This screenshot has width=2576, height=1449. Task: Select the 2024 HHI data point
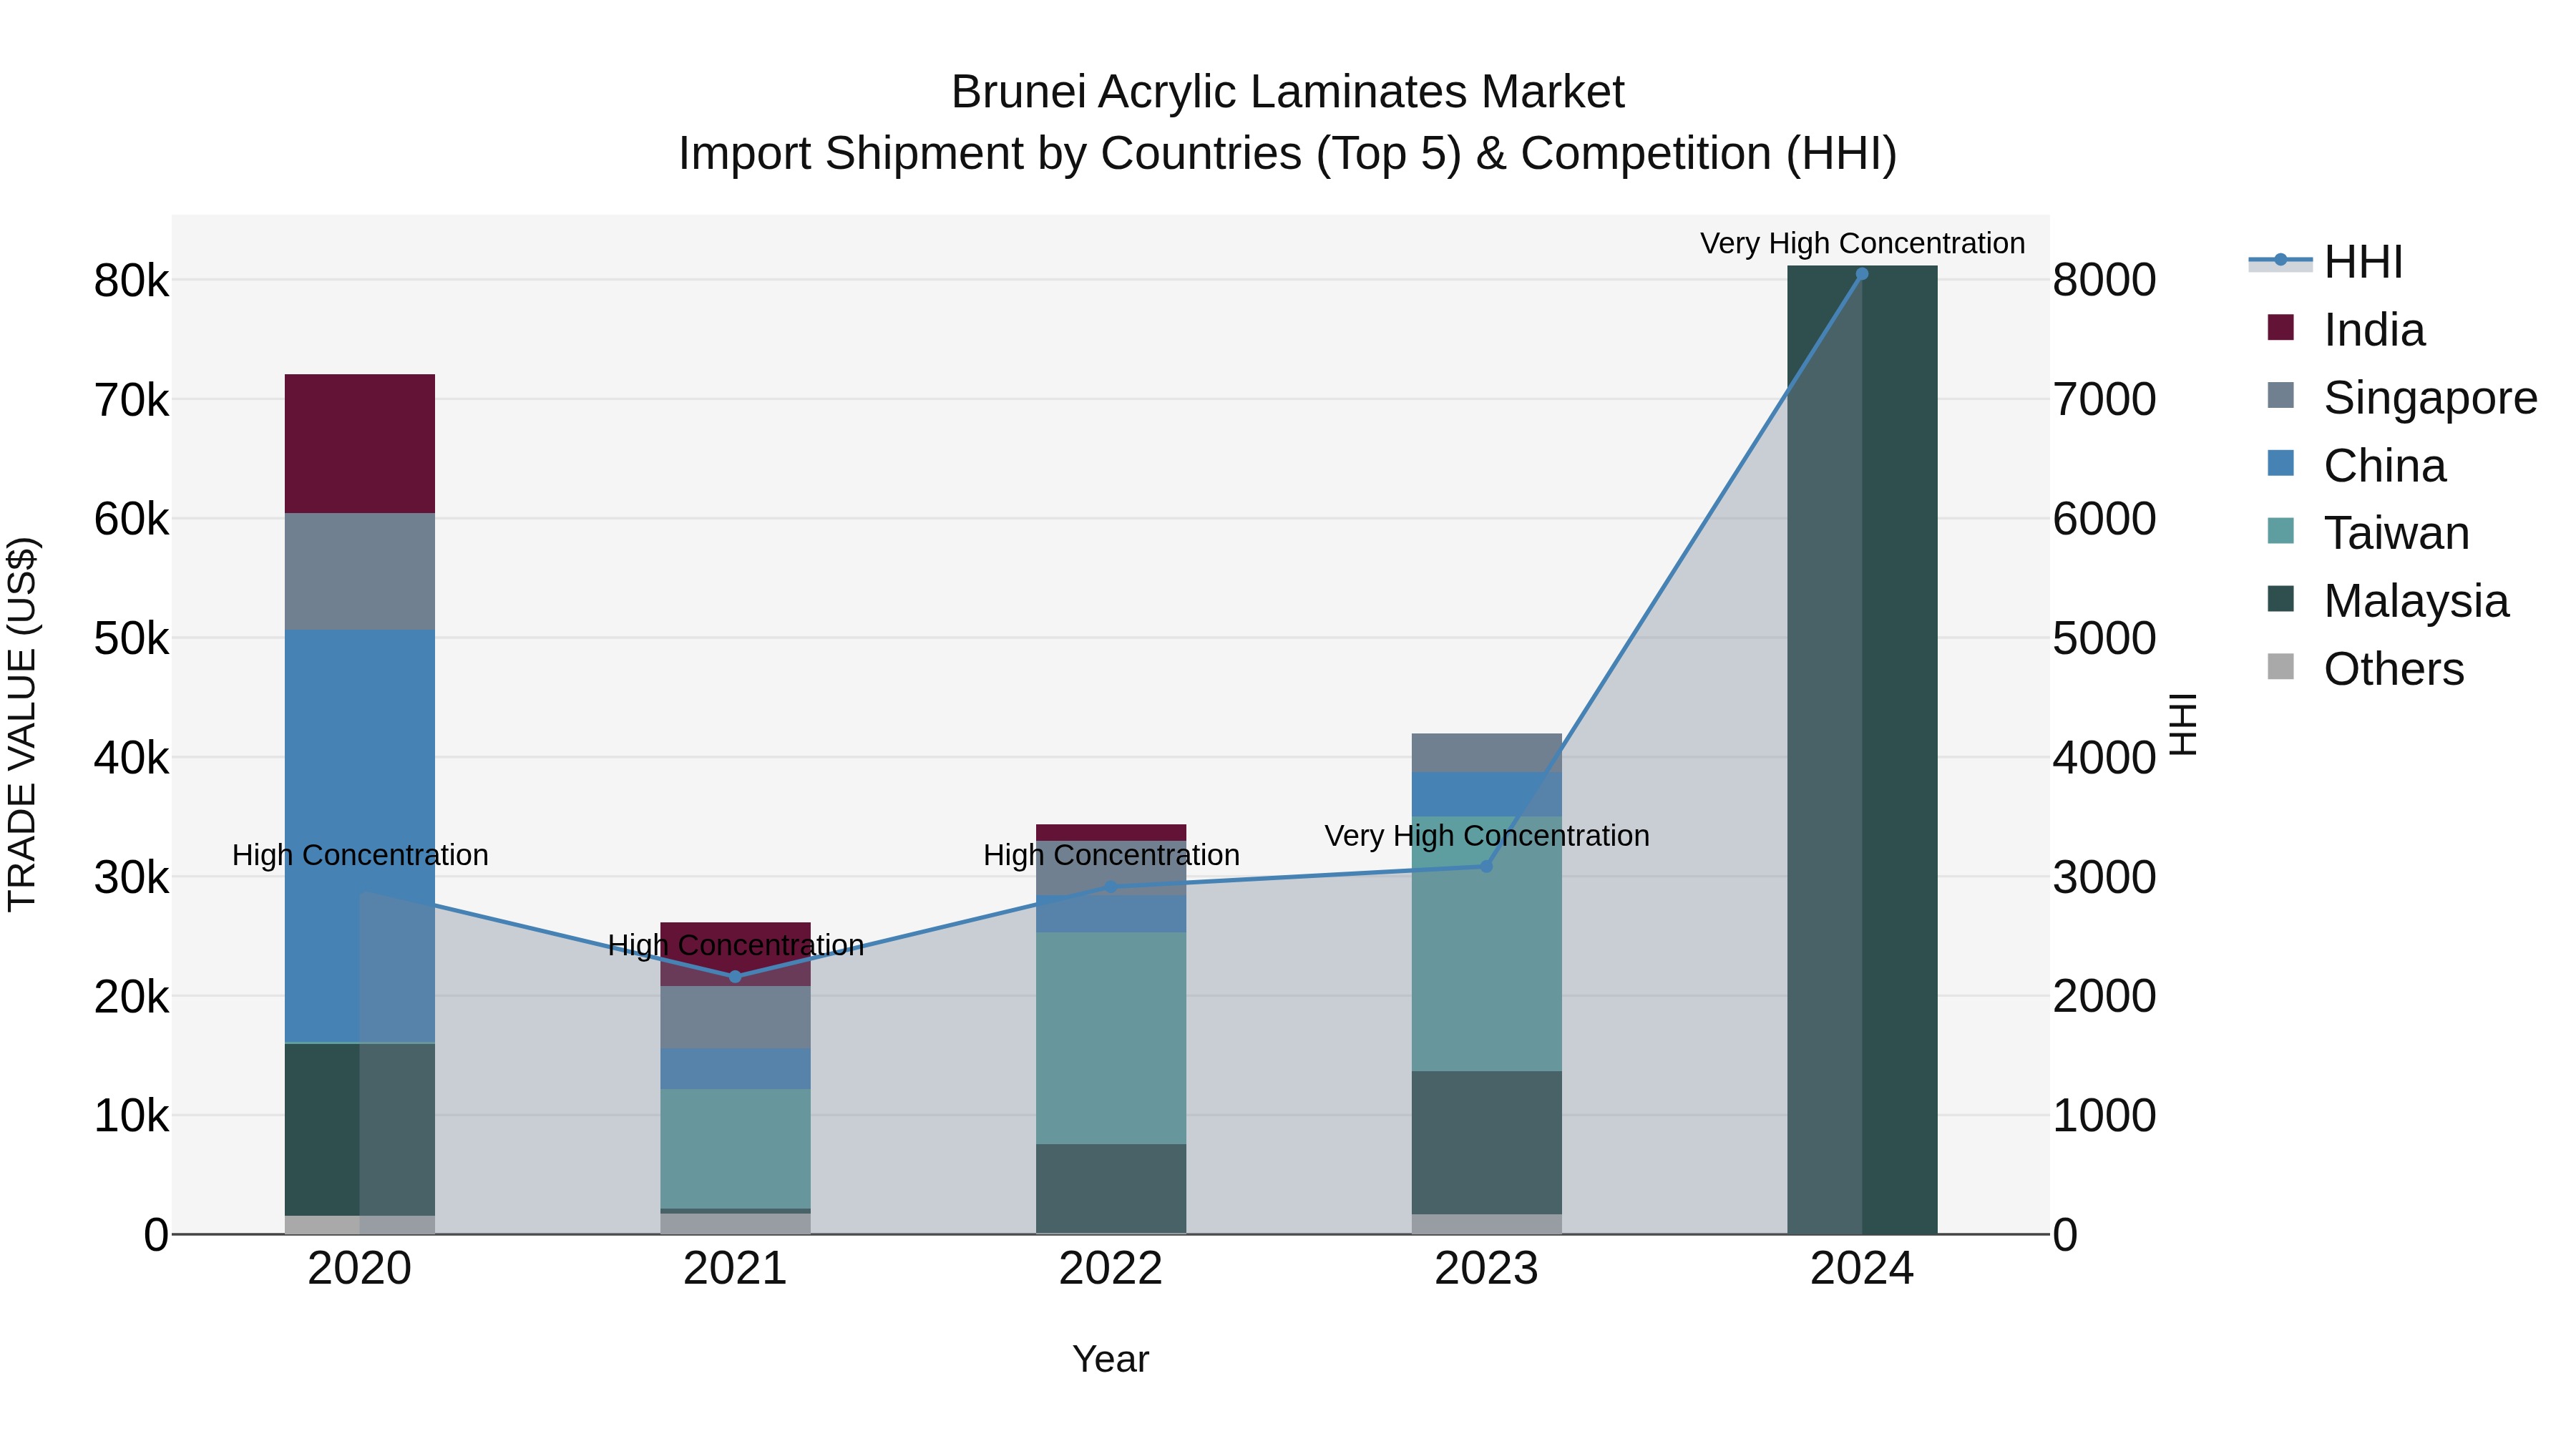click(1862, 274)
